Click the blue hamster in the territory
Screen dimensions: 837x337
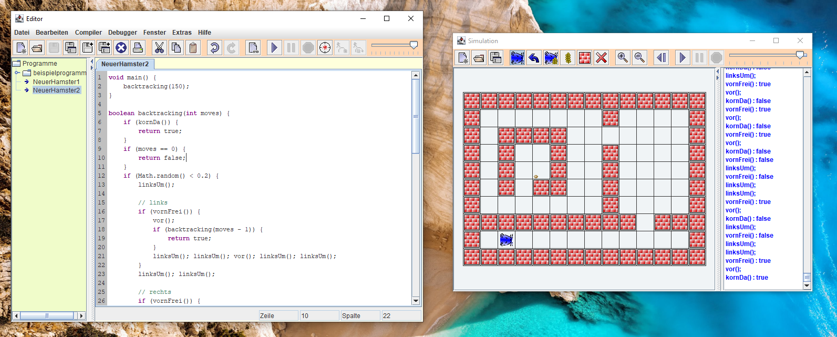[507, 240]
